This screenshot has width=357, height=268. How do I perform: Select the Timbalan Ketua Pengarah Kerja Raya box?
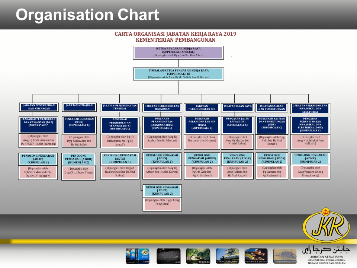[x=178, y=74]
